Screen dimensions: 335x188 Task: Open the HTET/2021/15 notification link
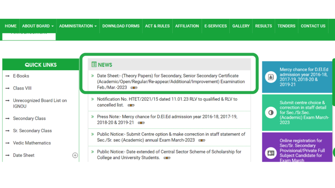[x=167, y=102]
